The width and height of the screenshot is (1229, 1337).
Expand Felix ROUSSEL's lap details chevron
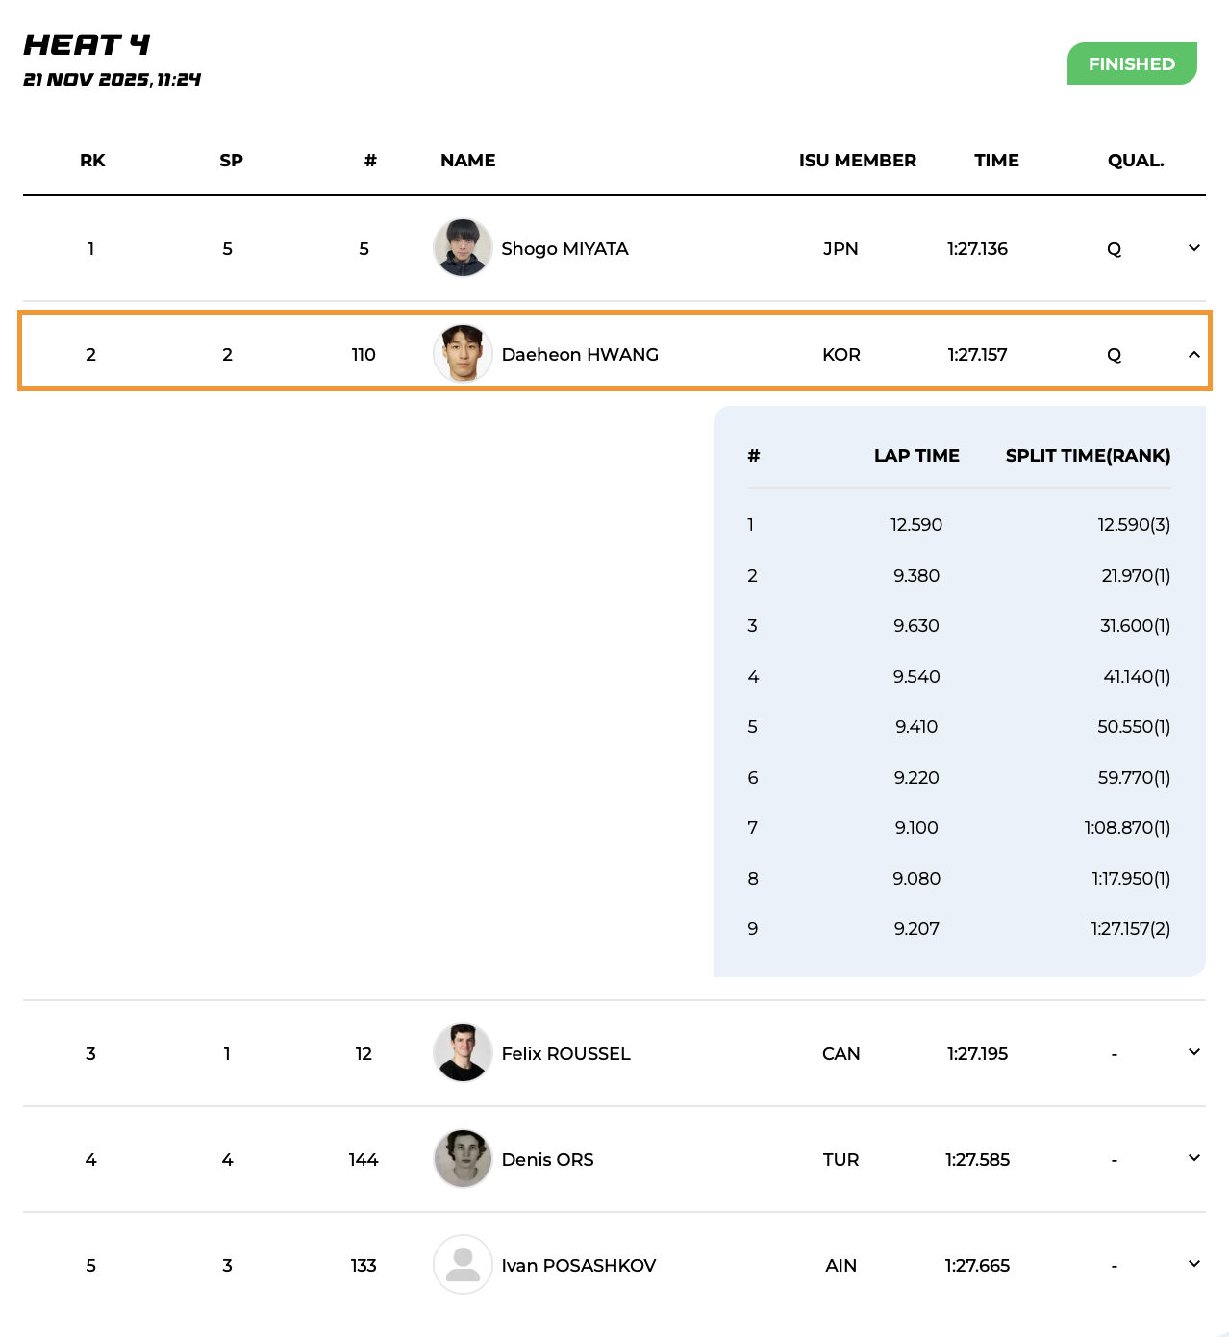pos(1193,1052)
